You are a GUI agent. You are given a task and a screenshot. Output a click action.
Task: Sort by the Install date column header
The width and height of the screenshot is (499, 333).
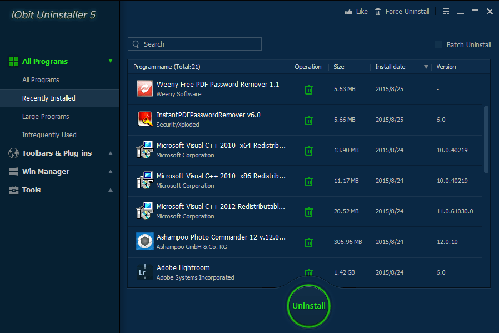coord(390,67)
